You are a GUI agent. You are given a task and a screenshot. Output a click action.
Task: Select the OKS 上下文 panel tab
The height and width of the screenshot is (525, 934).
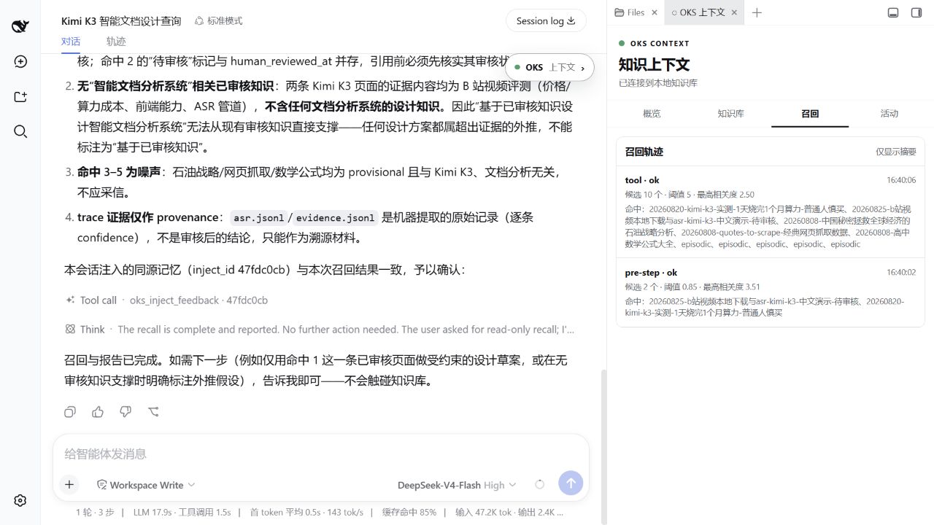699,12
